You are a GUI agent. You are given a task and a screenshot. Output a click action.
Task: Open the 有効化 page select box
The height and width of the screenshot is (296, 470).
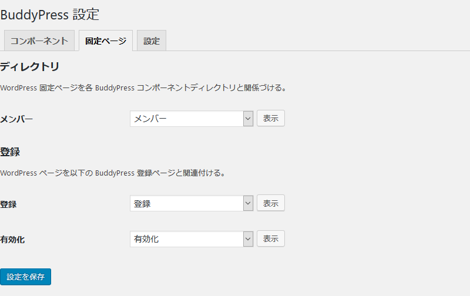click(192, 239)
